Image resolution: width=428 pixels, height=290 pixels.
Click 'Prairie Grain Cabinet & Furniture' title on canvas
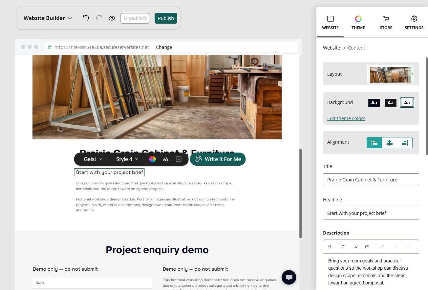coord(157,151)
